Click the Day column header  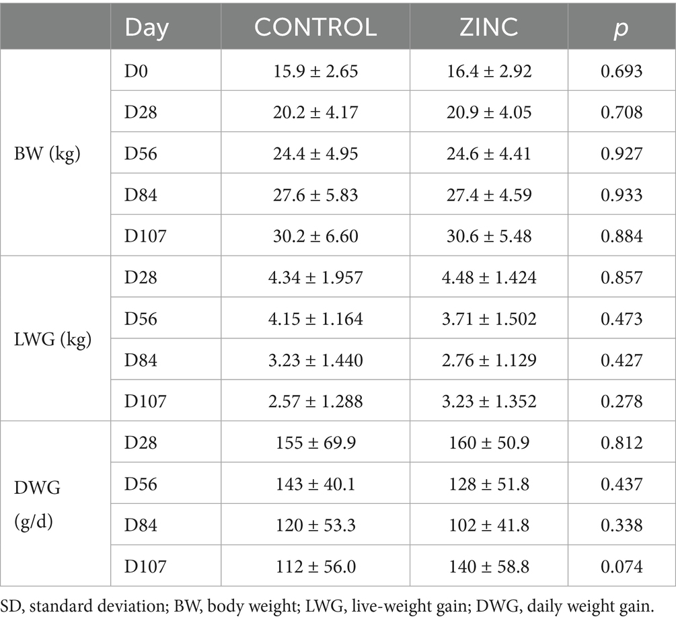(147, 27)
